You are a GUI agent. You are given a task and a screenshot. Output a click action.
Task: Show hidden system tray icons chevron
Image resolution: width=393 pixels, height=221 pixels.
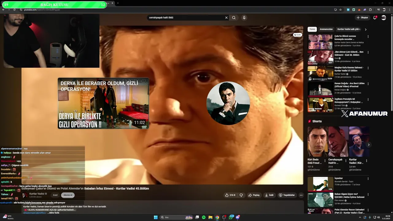point(360,217)
